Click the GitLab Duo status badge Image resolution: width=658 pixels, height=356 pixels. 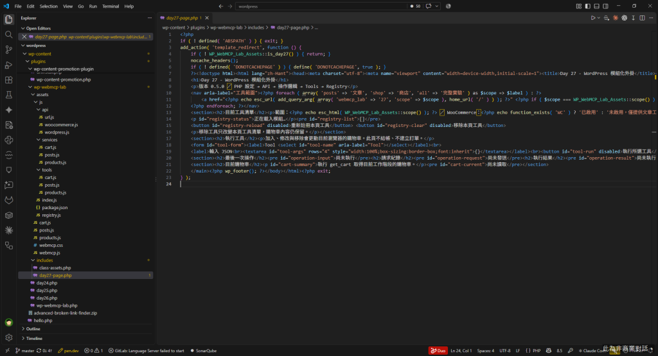(x=438, y=351)
